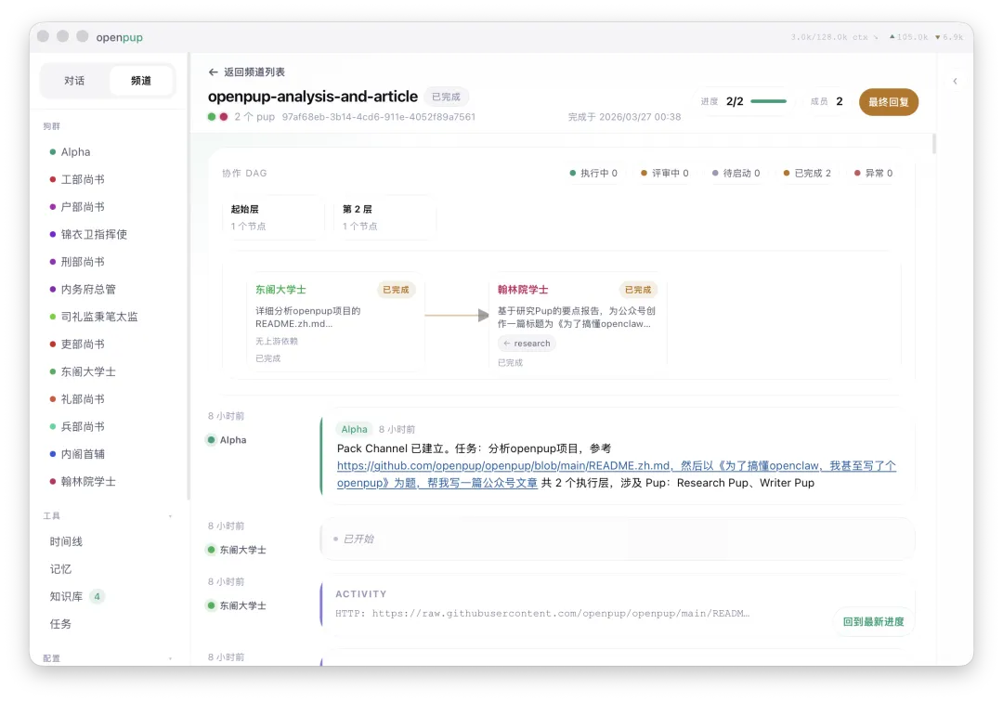Screen dimensions: 1003x702
Task: Open the 已开始 status message
Action: pos(618,539)
